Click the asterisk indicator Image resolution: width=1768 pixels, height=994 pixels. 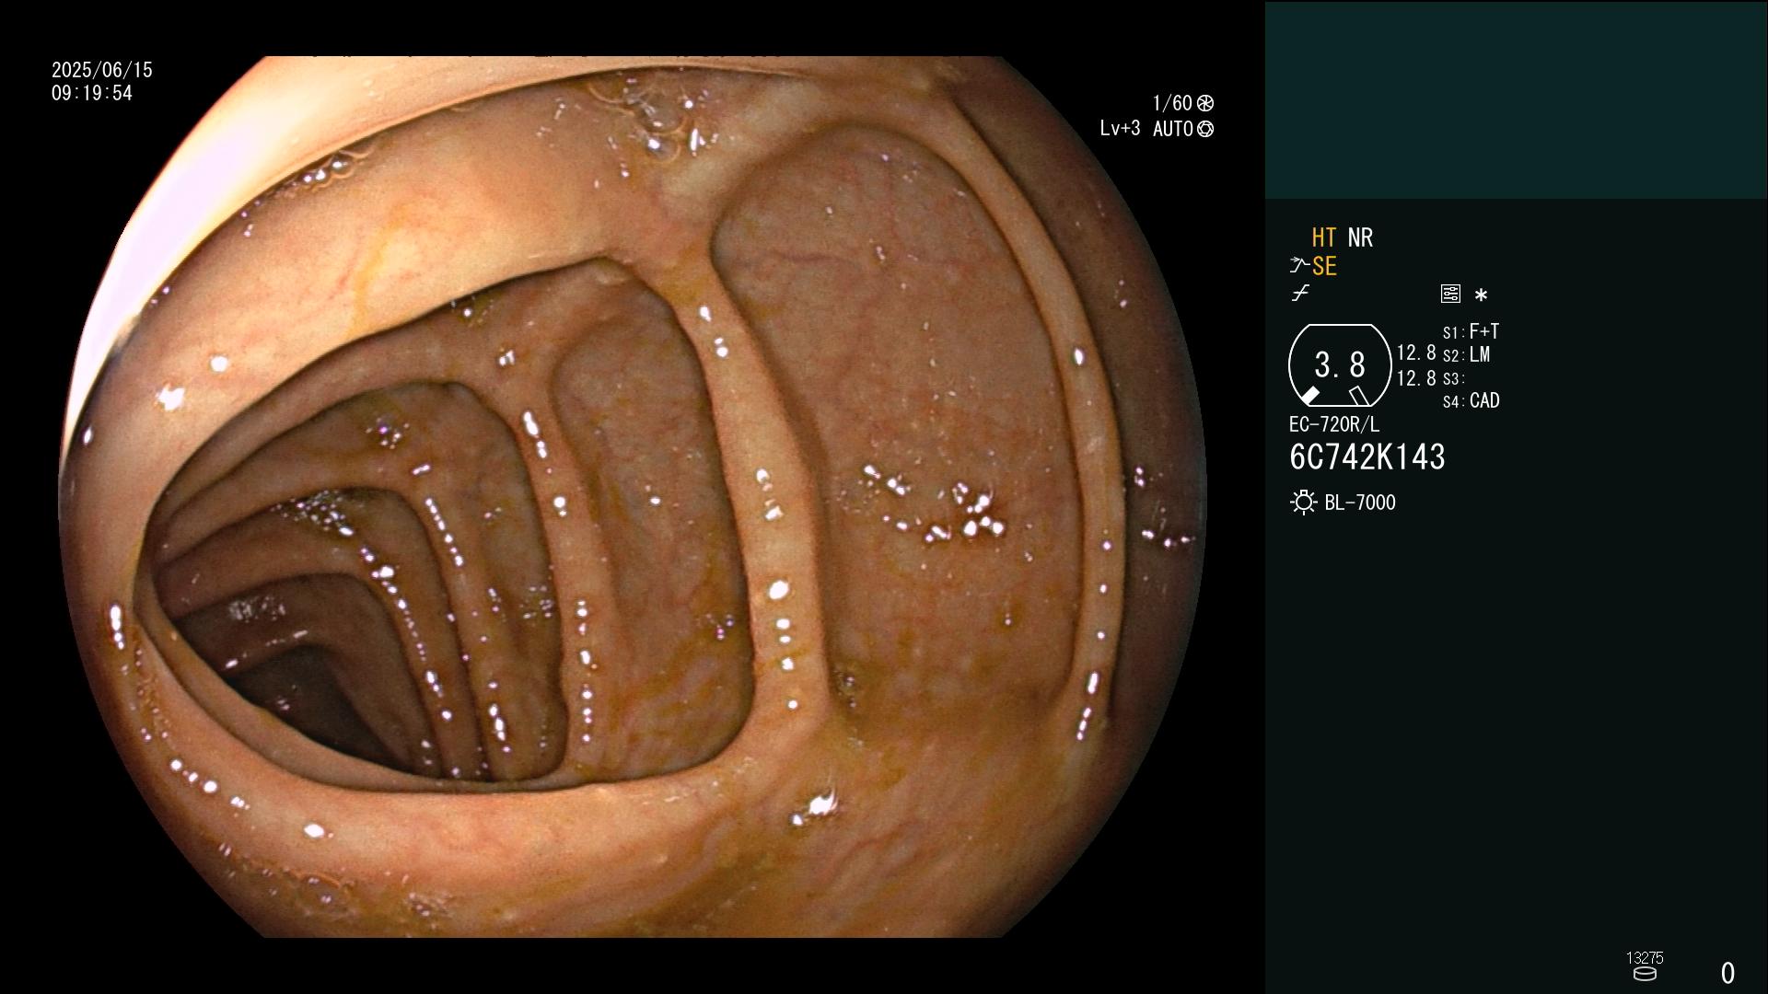[1481, 295]
